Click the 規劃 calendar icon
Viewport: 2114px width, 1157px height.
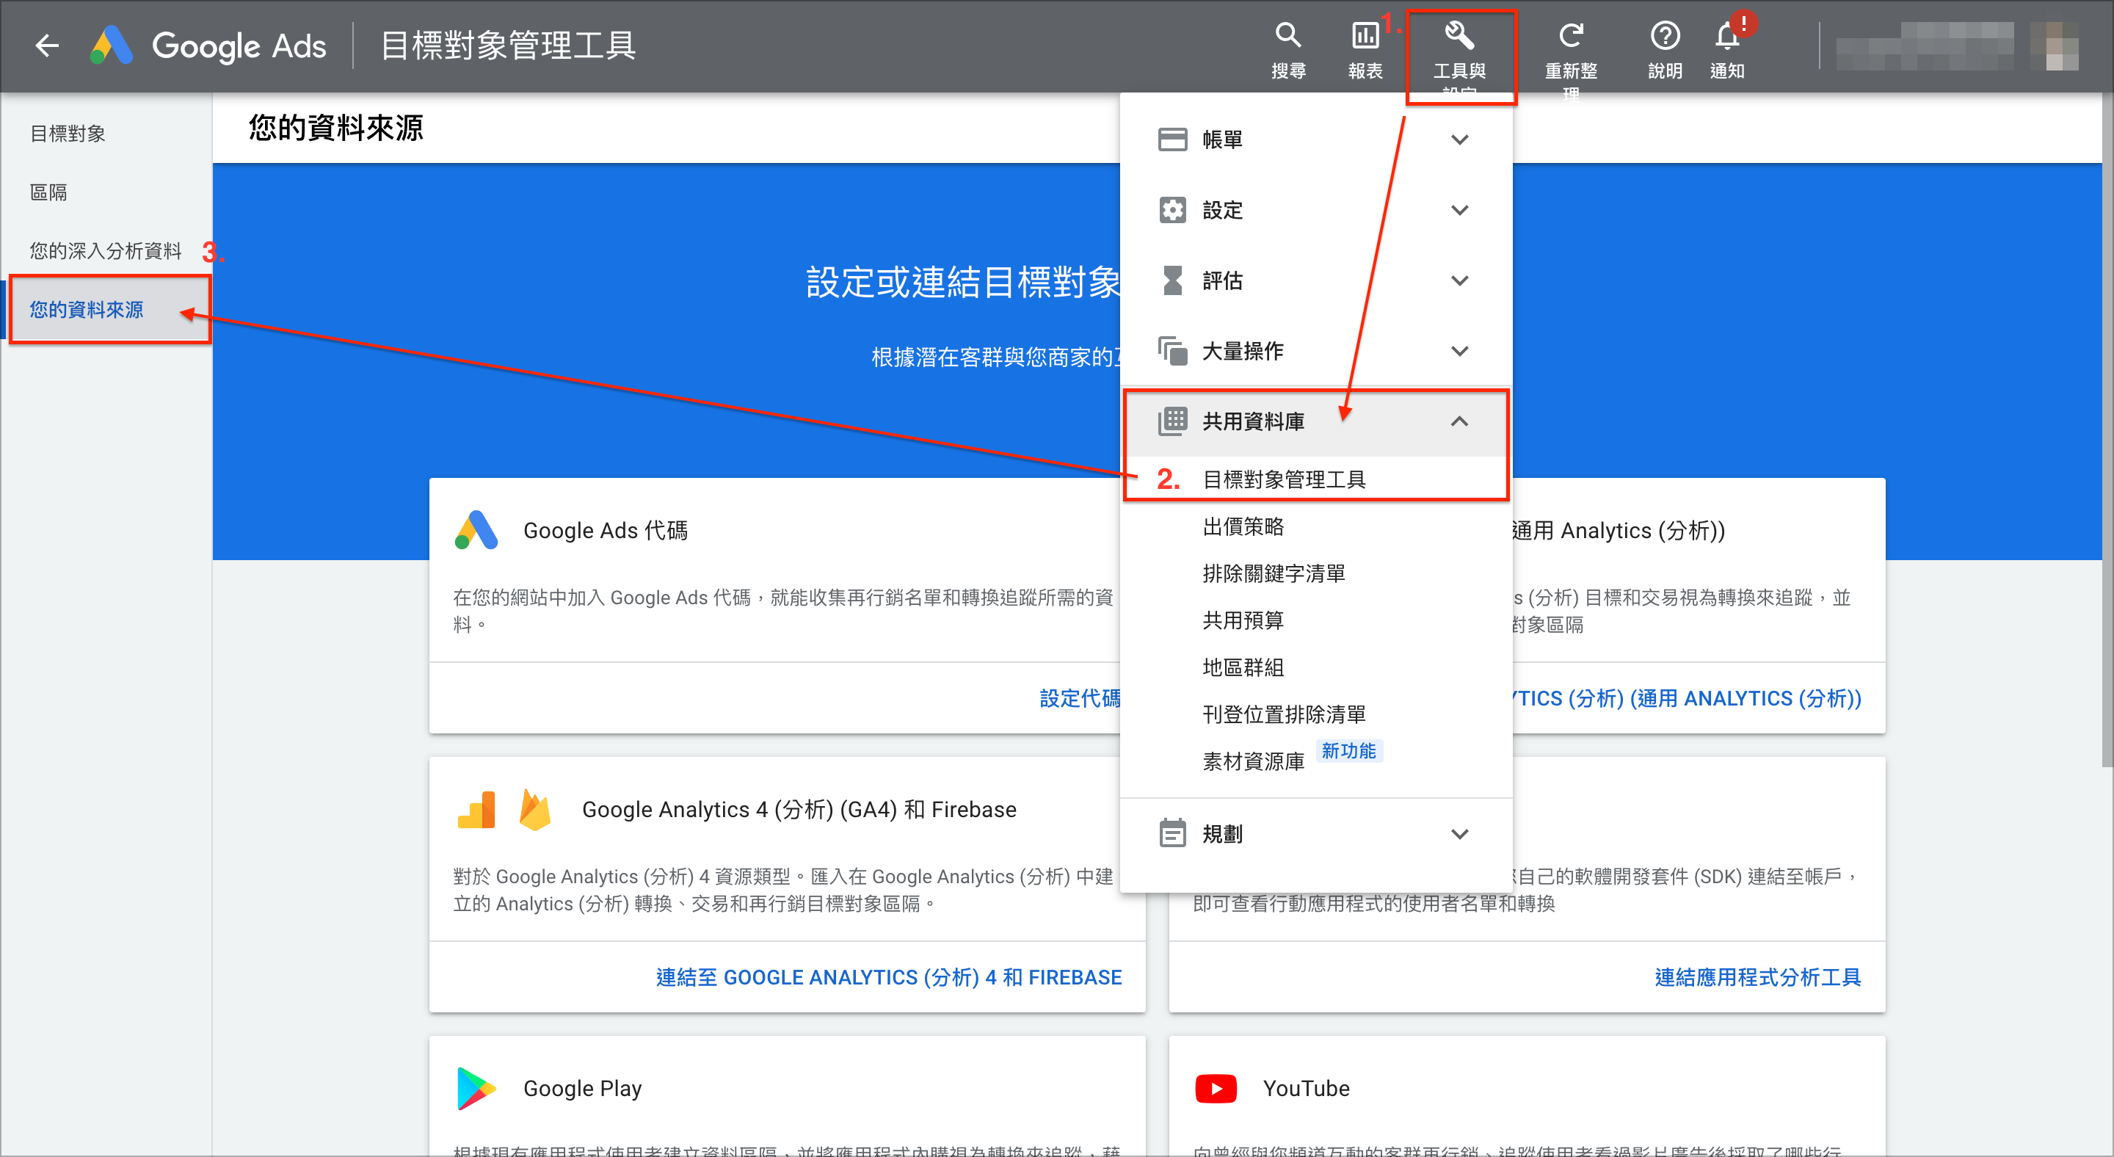(x=1172, y=833)
